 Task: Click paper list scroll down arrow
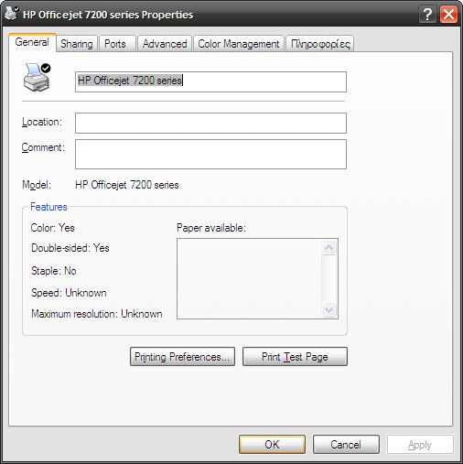[x=328, y=310]
